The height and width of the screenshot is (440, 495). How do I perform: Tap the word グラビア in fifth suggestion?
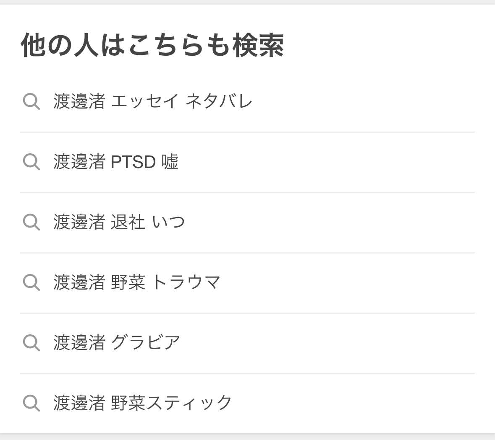pyautogui.click(x=145, y=343)
